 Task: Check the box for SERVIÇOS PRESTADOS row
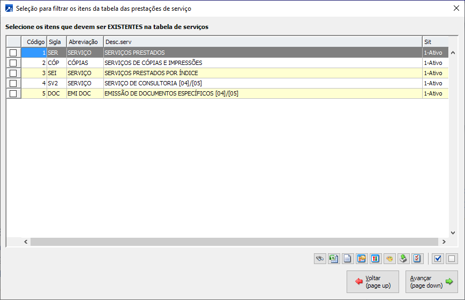coord(13,53)
